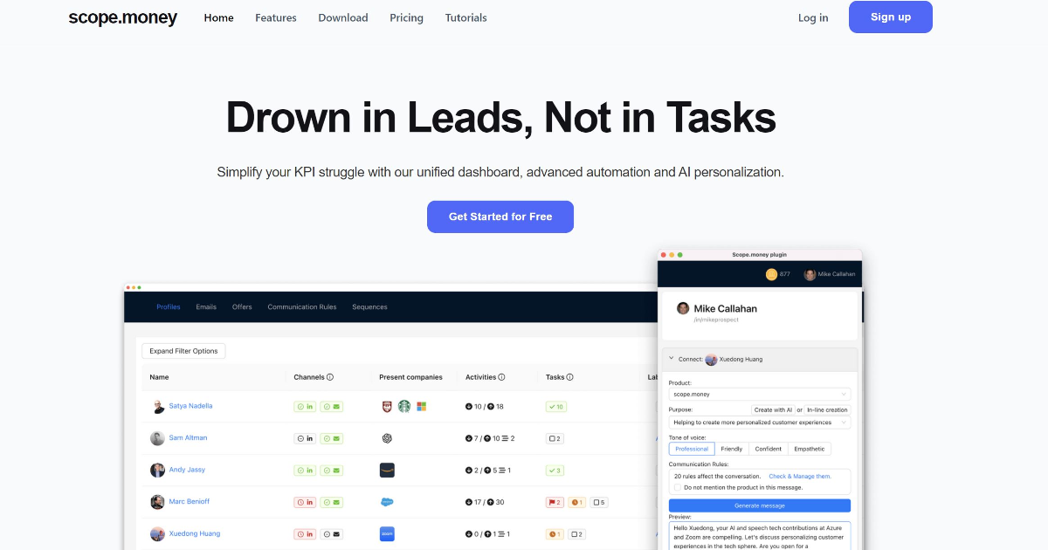The height and width of the screenshot is (550, 1048).
Task: Select the Friendly tone of voice
Action: coord(732,449)
